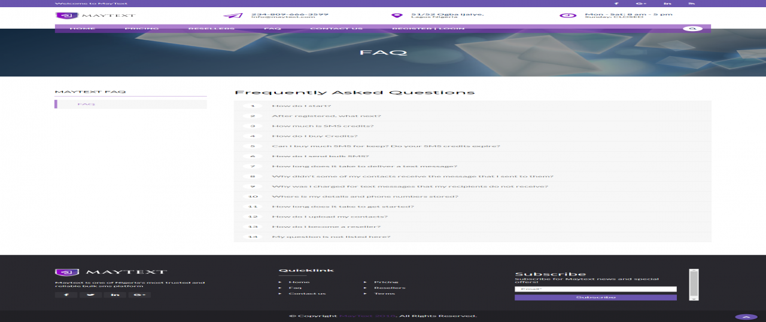
Task: Click the scrollbar beside the Subscribe section
Action: 694,284
